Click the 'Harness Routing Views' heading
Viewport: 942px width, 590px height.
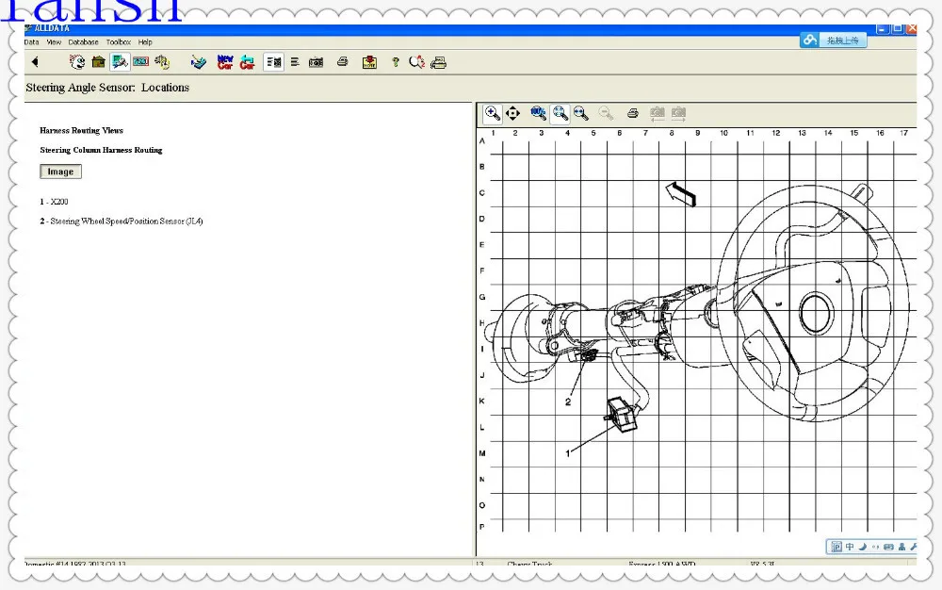tap(81, 130)
